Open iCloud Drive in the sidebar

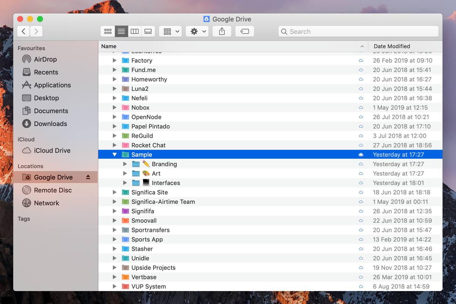pos(55,150)
